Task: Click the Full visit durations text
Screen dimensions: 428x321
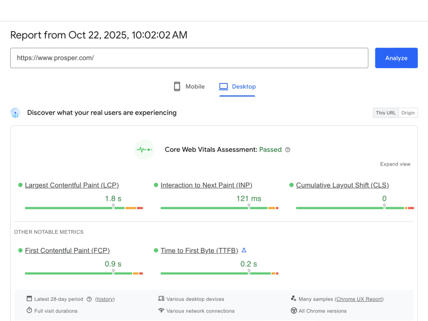Action: pos(56,311)
